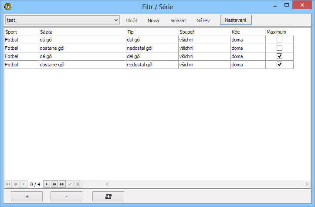Jump to the last record in navigator
The width and height of the screenshot is (315, 207).
tap(62, 184)
